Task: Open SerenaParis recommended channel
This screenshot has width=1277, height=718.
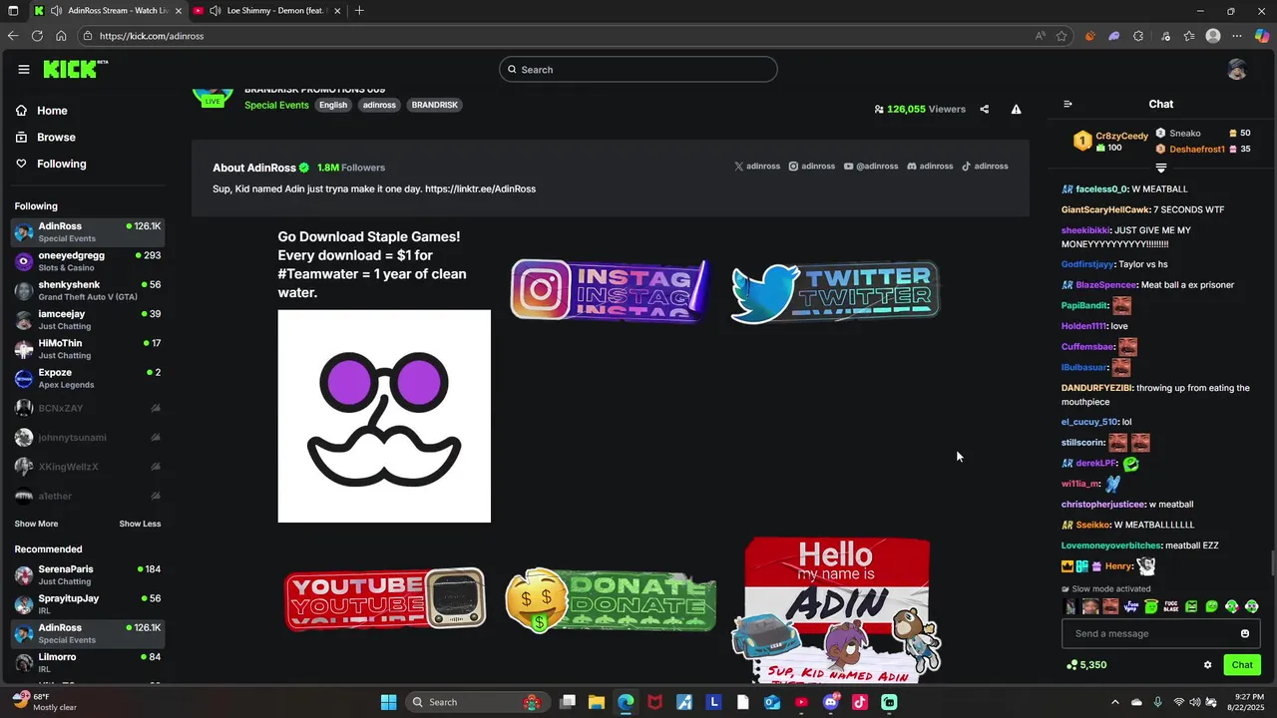Action: pos(88,575)
